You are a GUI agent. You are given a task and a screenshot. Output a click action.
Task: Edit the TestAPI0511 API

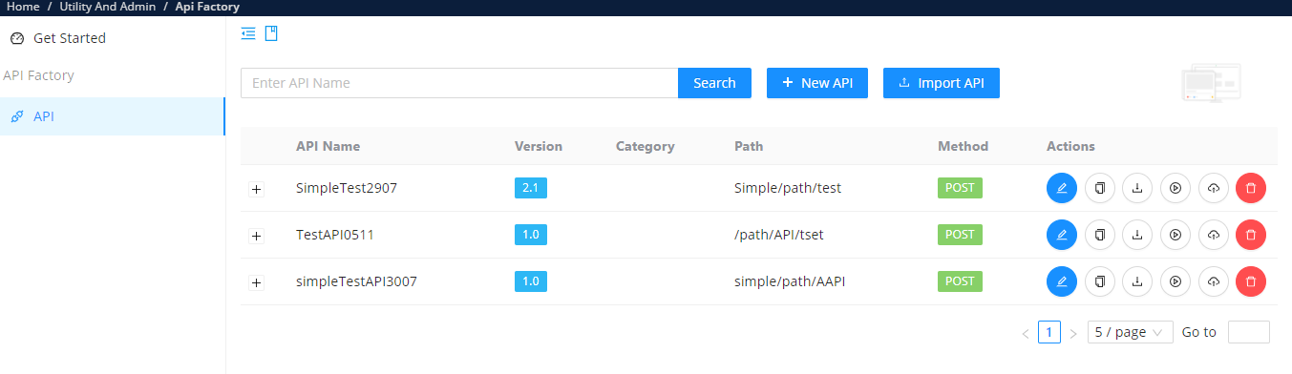click(x=1062, y=235)
